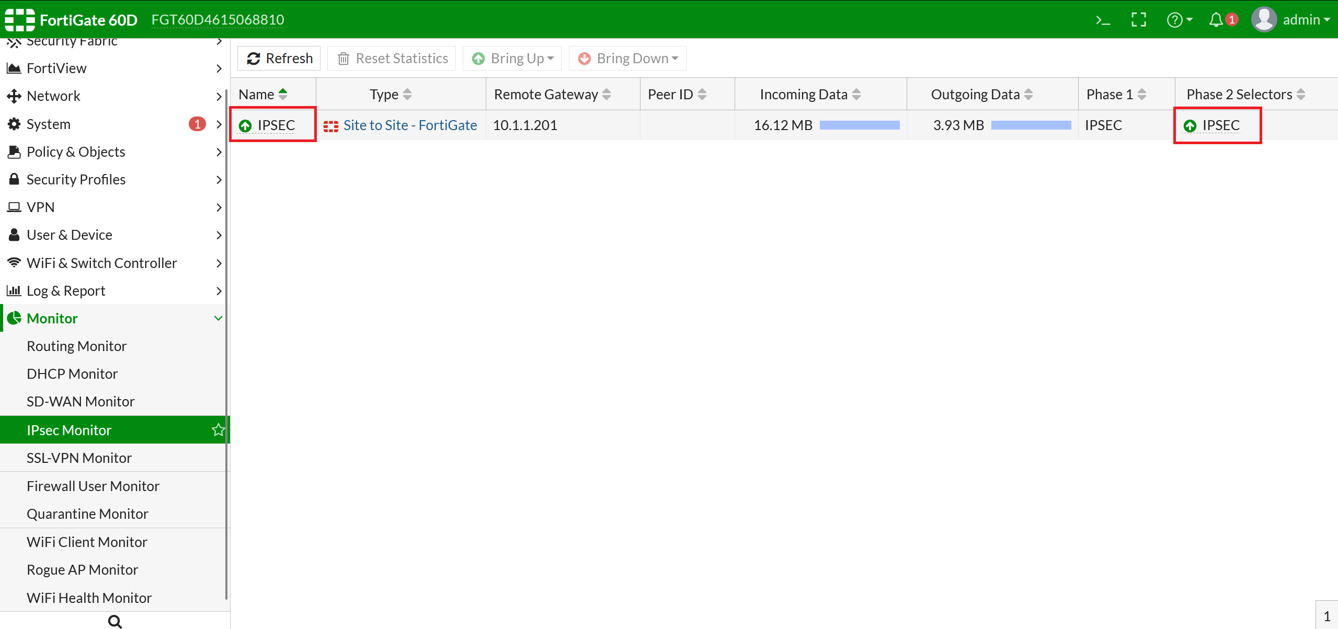This screenshot has width=1338, height=629.
Task: Click the Log & Report bar chart icon
Action: pos(14,290)
